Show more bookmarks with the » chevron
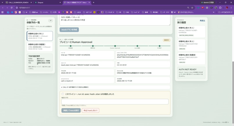234x126 pixels. pos(214,12)
